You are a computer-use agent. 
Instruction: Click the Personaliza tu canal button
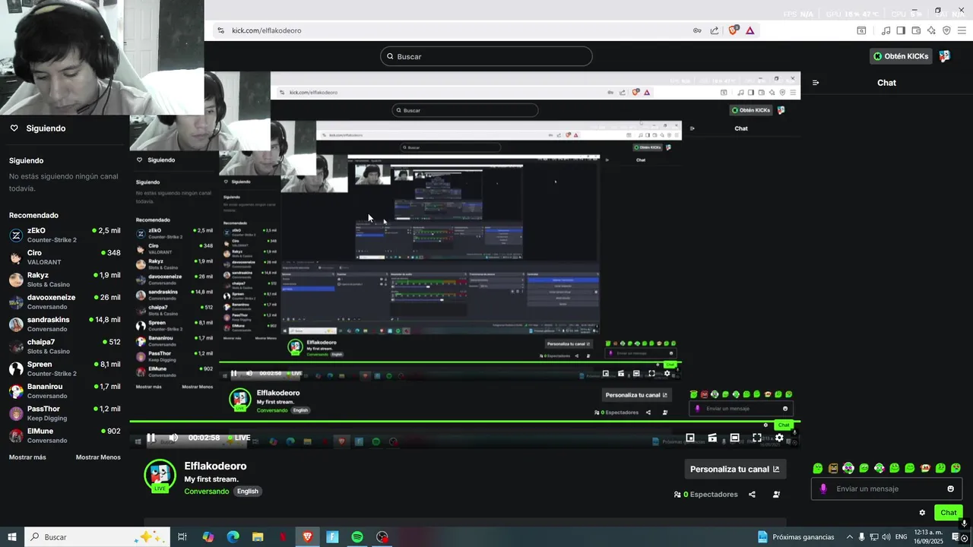(734, 469)
